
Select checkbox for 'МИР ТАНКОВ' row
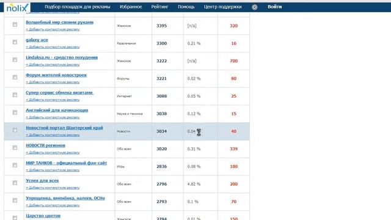coord(15,165)
